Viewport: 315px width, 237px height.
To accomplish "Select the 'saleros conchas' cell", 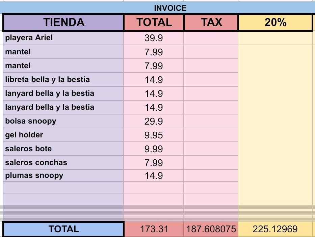I will 63,163.
